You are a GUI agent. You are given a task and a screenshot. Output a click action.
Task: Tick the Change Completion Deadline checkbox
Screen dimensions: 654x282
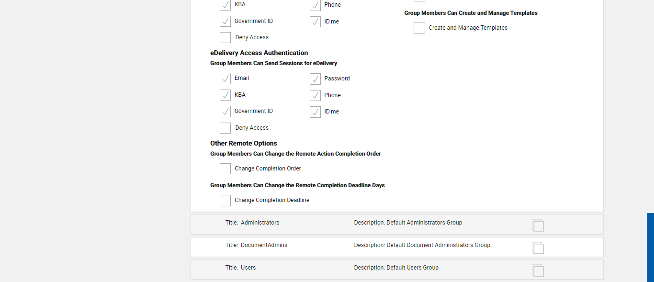tap(225, 200)
